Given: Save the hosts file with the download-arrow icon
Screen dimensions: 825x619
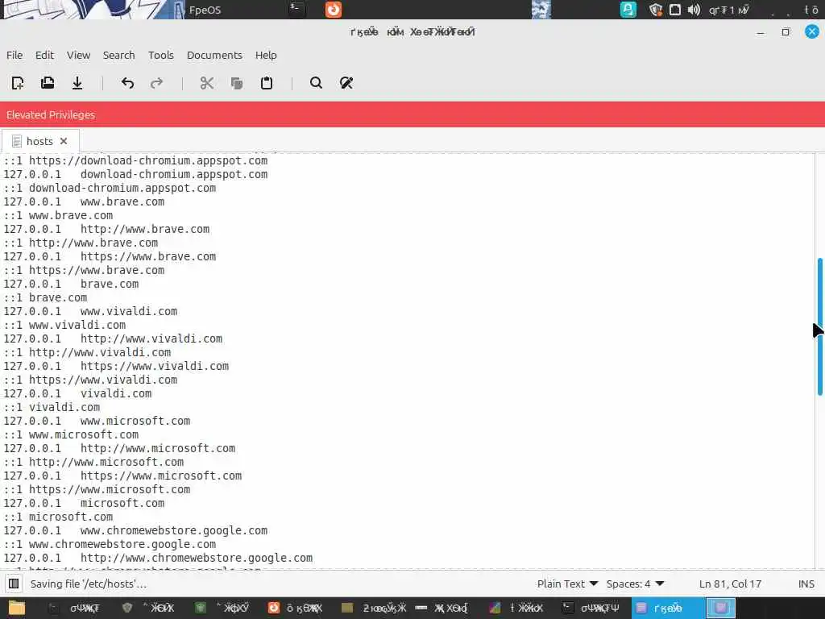Looking at the screenshot, I should [x=77, y=83].
